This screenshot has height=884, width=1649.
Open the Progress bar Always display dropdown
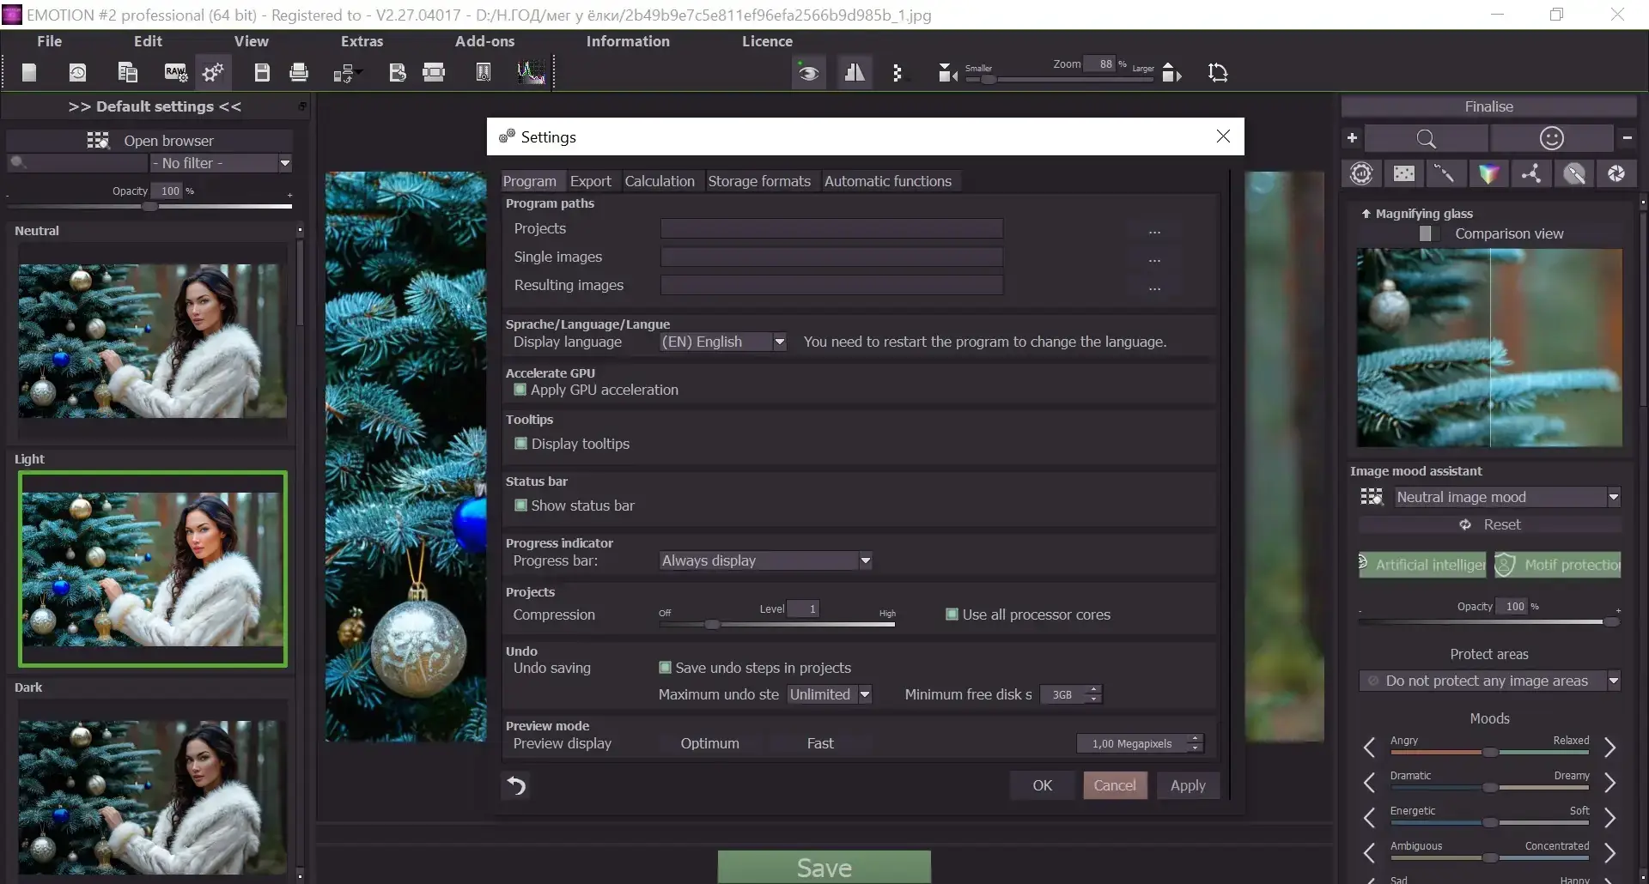pos(765,560)
